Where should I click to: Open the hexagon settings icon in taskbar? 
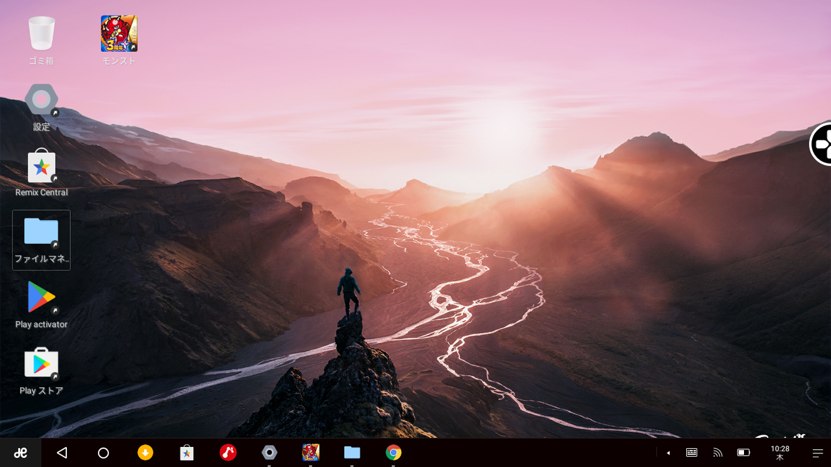coord(269,453)
